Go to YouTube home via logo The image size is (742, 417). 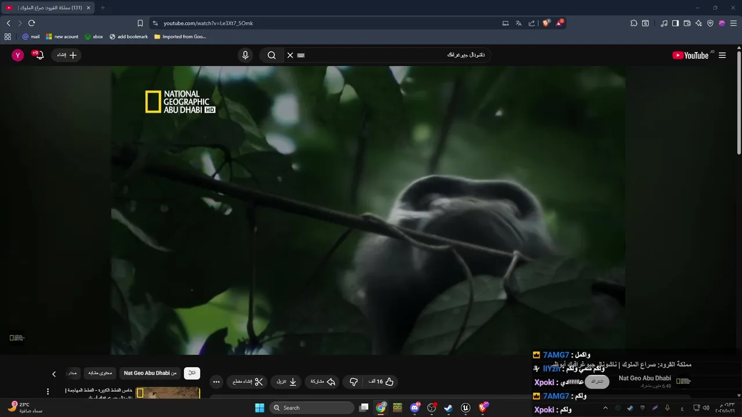(690, 55)
